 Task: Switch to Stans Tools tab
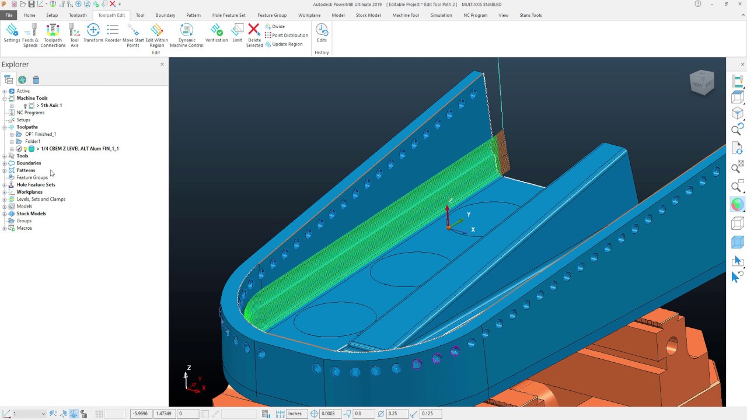530,15
